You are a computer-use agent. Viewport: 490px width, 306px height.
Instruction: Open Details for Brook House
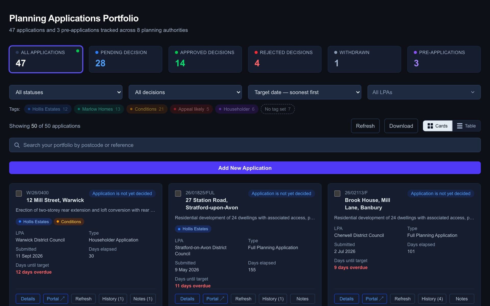click(x=347, y=299)
